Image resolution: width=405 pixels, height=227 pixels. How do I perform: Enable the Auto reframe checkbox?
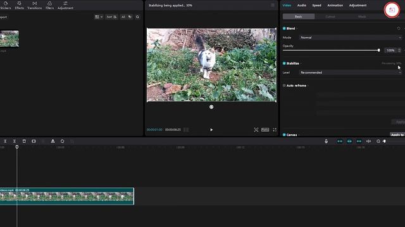coord(284,86)
